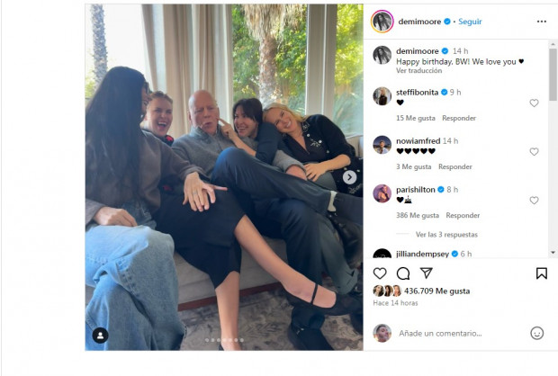Like the post with the heart icon
558x376 pixels.
point(380,273)
